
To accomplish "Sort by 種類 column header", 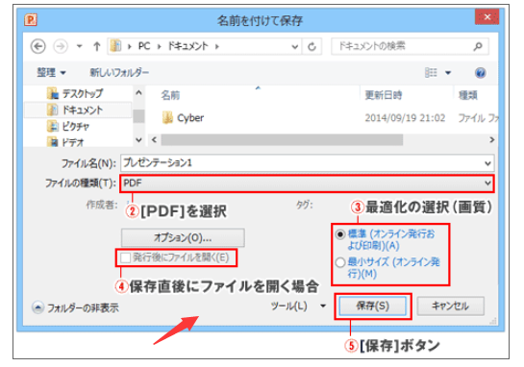I will 468,95.
